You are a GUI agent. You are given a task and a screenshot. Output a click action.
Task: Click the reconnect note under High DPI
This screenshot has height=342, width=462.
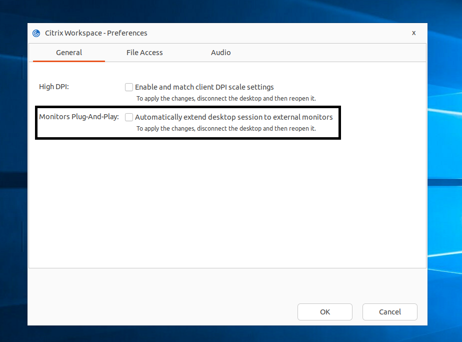point(226,99)
